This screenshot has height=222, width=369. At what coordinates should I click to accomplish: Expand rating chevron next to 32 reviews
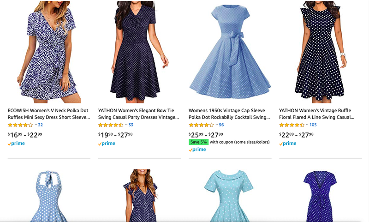(x=36, y=125)
